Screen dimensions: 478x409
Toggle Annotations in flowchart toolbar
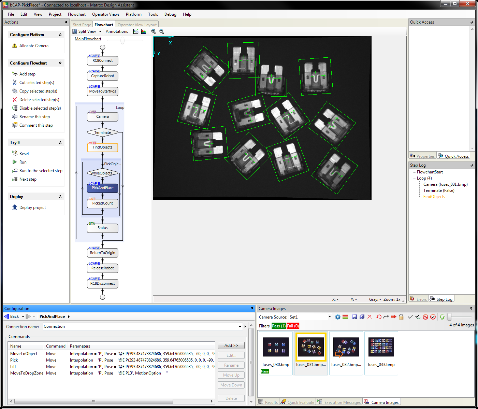pyautogui.click(x=117, y=31)
